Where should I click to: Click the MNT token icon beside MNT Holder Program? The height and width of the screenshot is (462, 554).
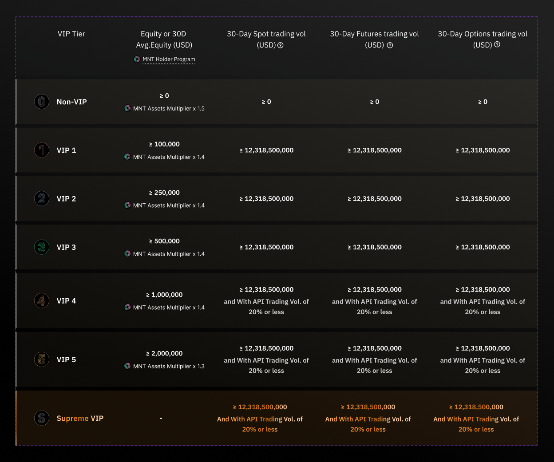pyautogui.click(x=137, y=59)
